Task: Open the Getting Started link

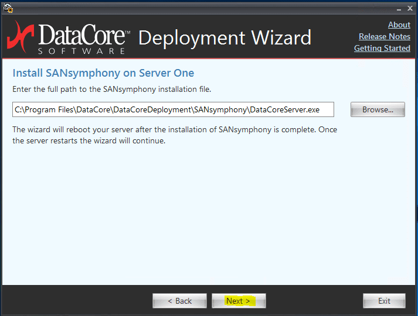Action: pyautogui.click(x=382, y=48)
